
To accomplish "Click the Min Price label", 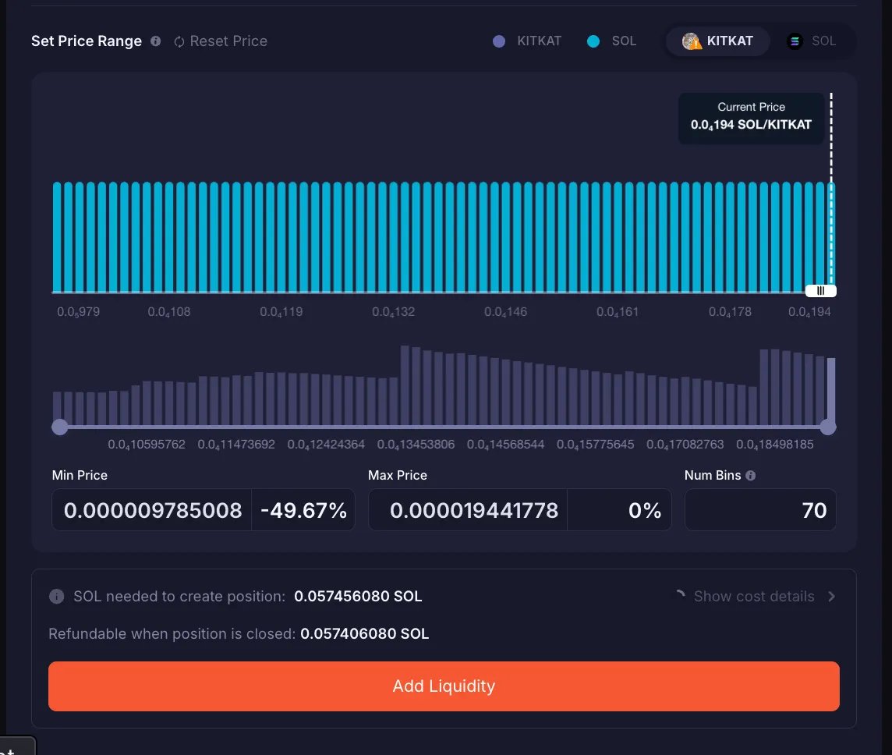I will [x=80, y=475].
